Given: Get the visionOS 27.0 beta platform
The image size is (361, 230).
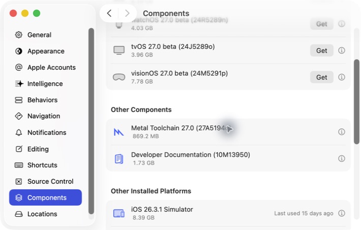Looking at the screenshot, I should point(322,77).
